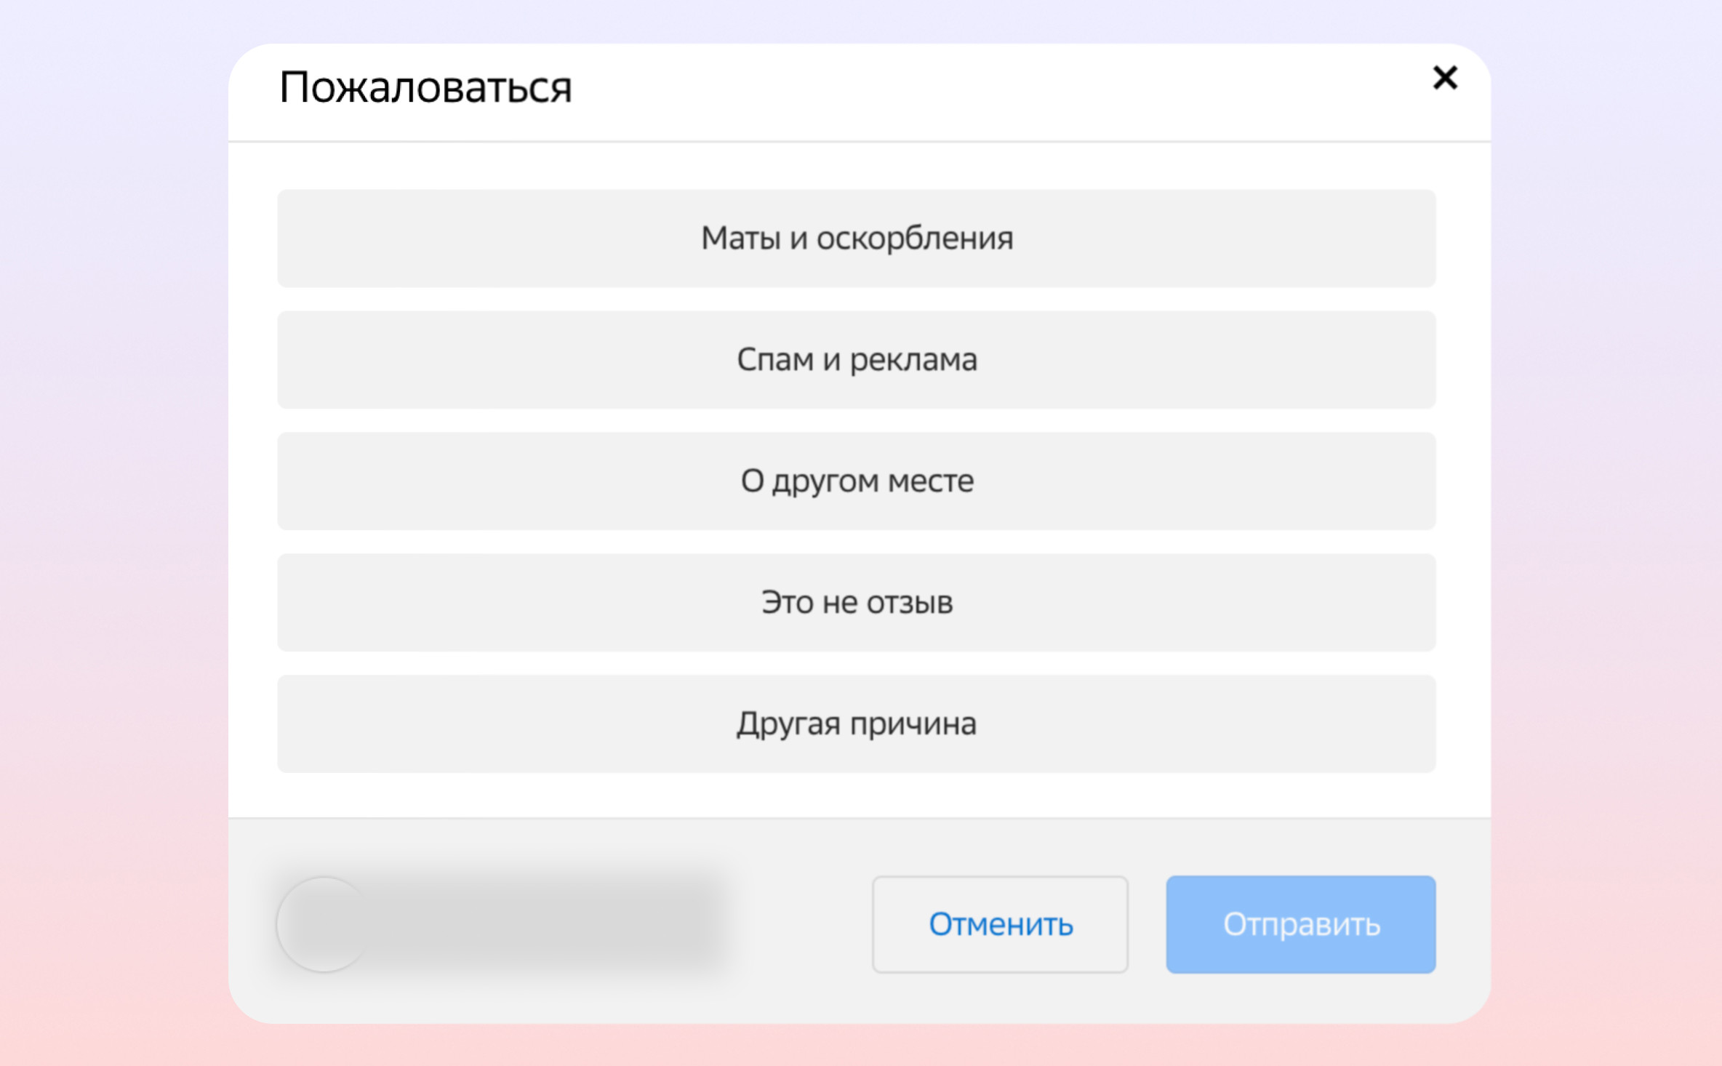This screenshot has width=1722, height=1066.
Task: Click the Отменить button
Action: point(1000,924)
